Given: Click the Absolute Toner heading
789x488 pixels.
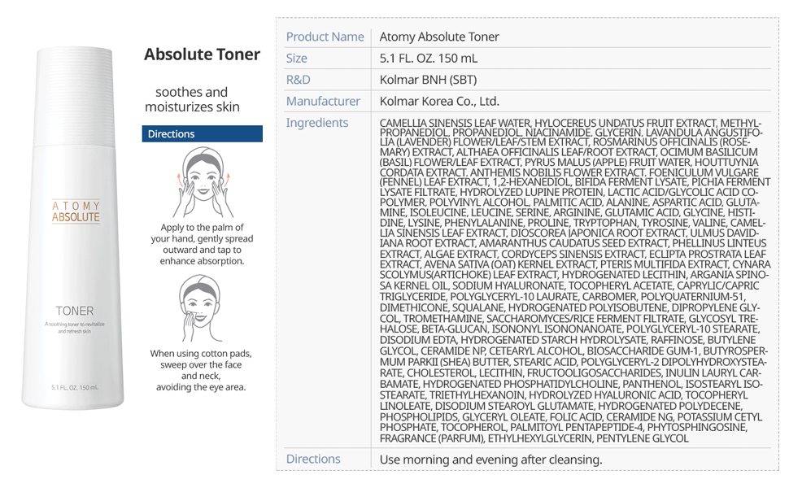Looking at the screenshot, I should [202, 54].
